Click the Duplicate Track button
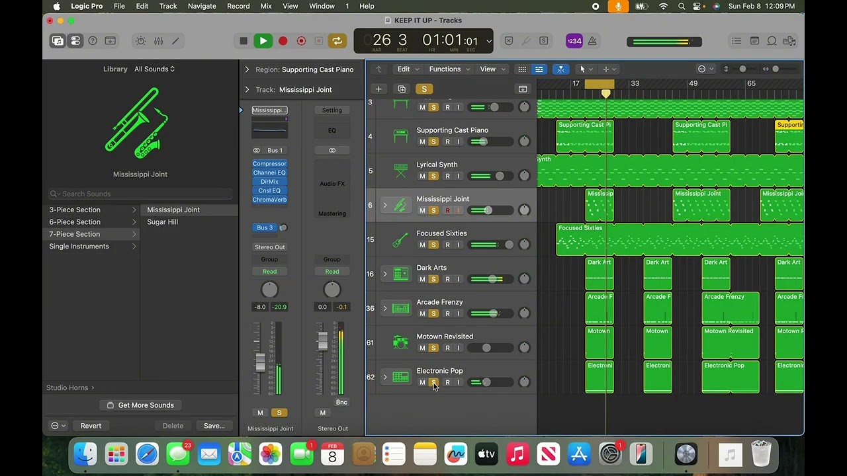The image size is (847, 476). click(x=401, y=89)
